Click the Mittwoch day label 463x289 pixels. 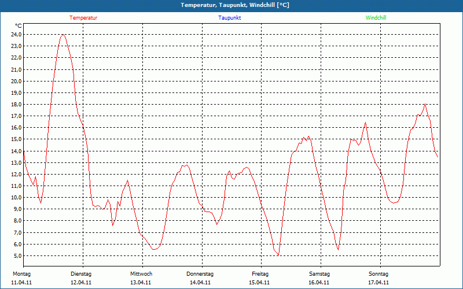(141, 274)
